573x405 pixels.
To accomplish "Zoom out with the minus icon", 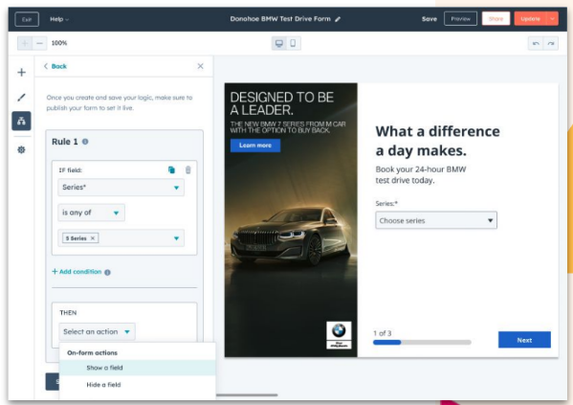I will point(39,43).
